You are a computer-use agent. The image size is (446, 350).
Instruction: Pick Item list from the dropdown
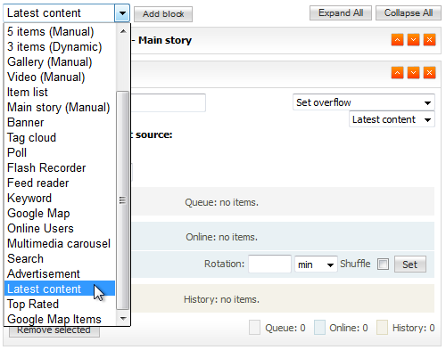(x=60, y=92)
